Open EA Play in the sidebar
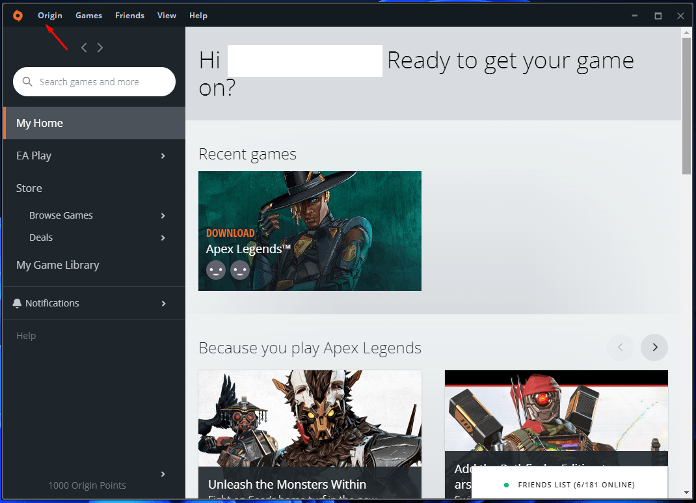 pyautogui.click(x=34, y=156)
